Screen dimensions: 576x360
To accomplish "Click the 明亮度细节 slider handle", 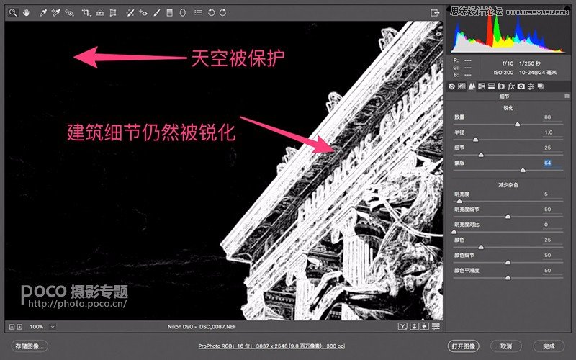I will [508, 217].
